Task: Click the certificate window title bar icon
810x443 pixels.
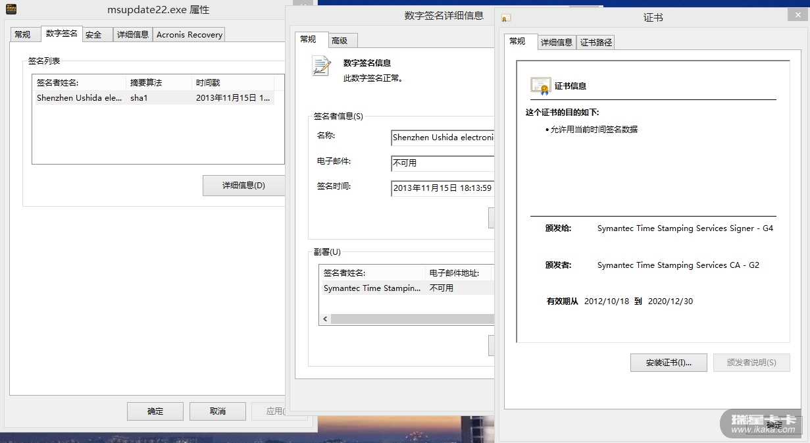Action: click(x=506, y=18)
